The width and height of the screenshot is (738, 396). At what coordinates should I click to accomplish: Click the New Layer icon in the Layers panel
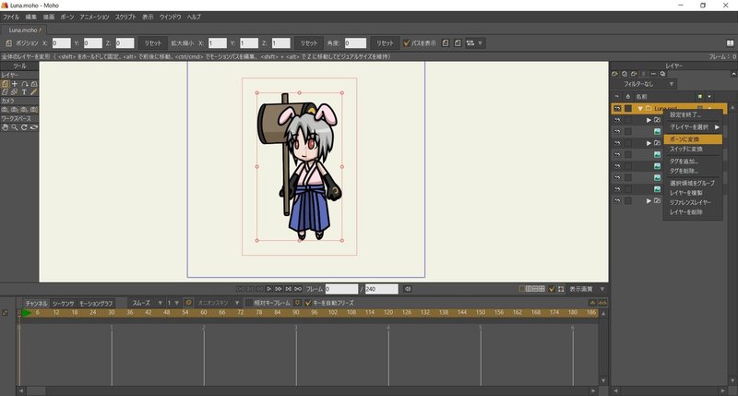[x=613, y=74]
